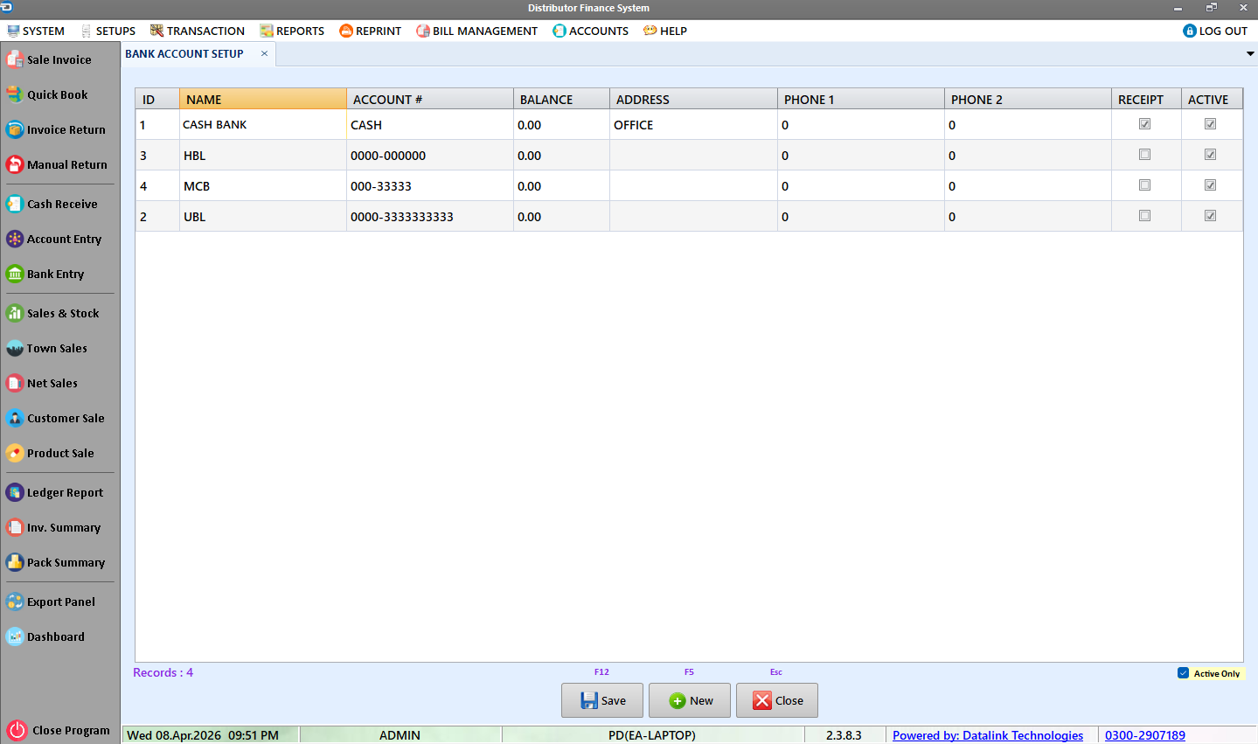Click the New button
1258x744 pixels.
tap(690, 700)
